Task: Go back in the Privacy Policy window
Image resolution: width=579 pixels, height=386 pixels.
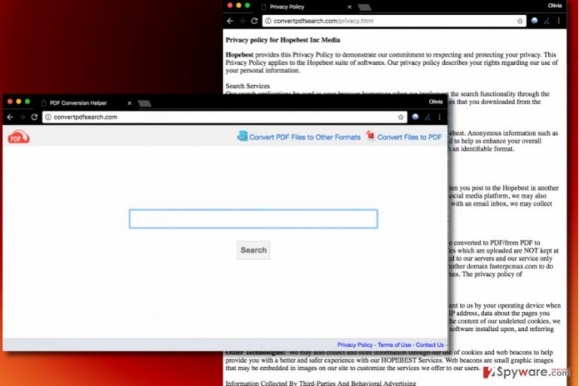Action: point(230,21)
